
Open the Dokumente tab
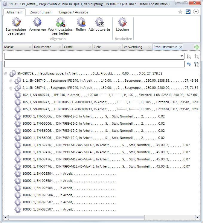pos(42,47)
